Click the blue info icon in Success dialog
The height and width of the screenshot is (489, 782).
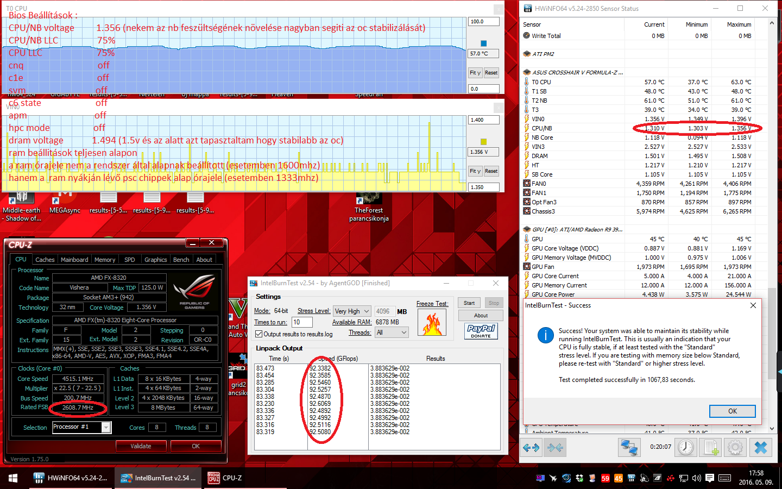pos(545,335)
